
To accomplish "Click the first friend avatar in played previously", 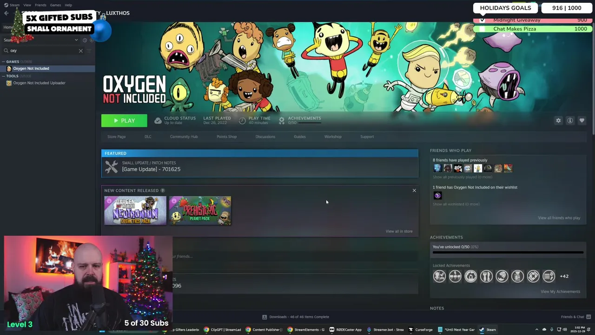I will coord(437,168).
